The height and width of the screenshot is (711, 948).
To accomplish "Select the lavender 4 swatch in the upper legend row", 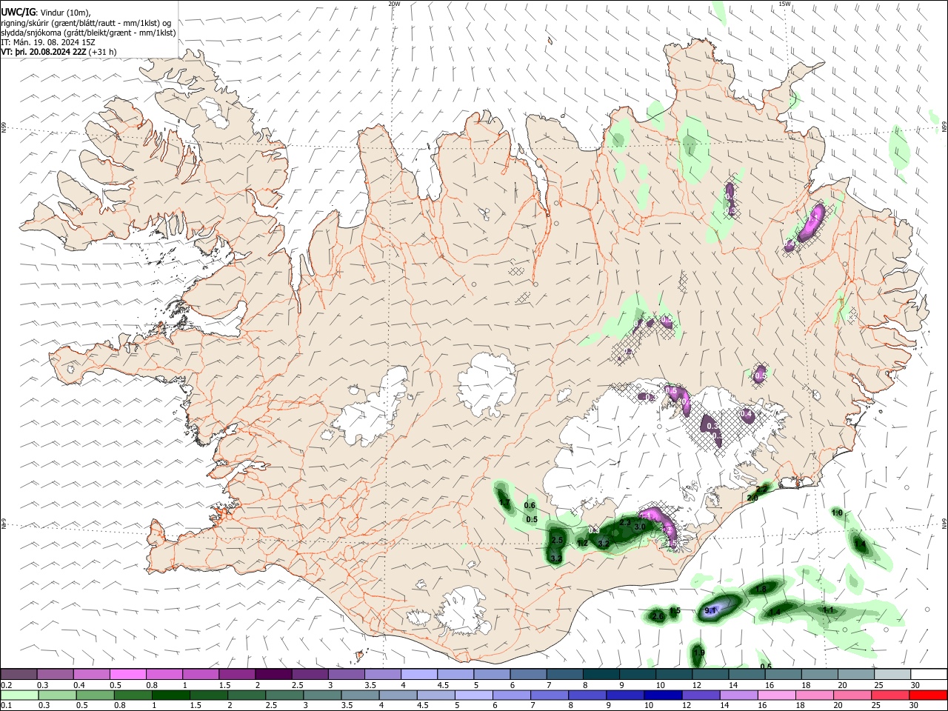I will click(419, 675).
